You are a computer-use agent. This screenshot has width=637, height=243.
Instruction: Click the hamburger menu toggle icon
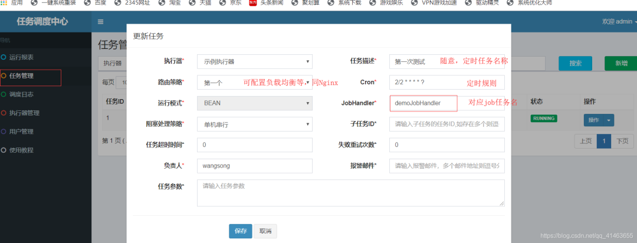[x=100, y=22]
